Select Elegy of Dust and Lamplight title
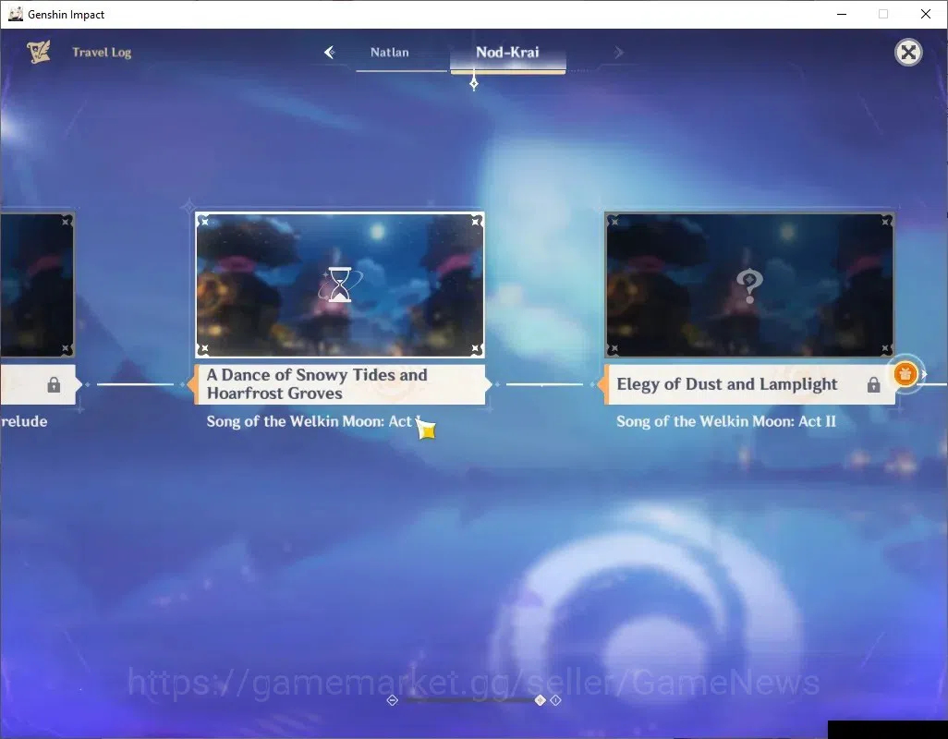 point(727,384)
